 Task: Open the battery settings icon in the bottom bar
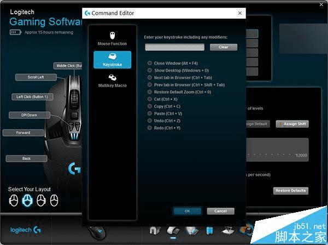point(209,231)
